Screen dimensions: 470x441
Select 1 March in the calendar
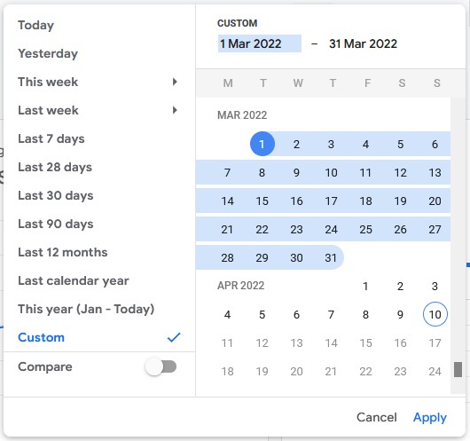(262, 144)
